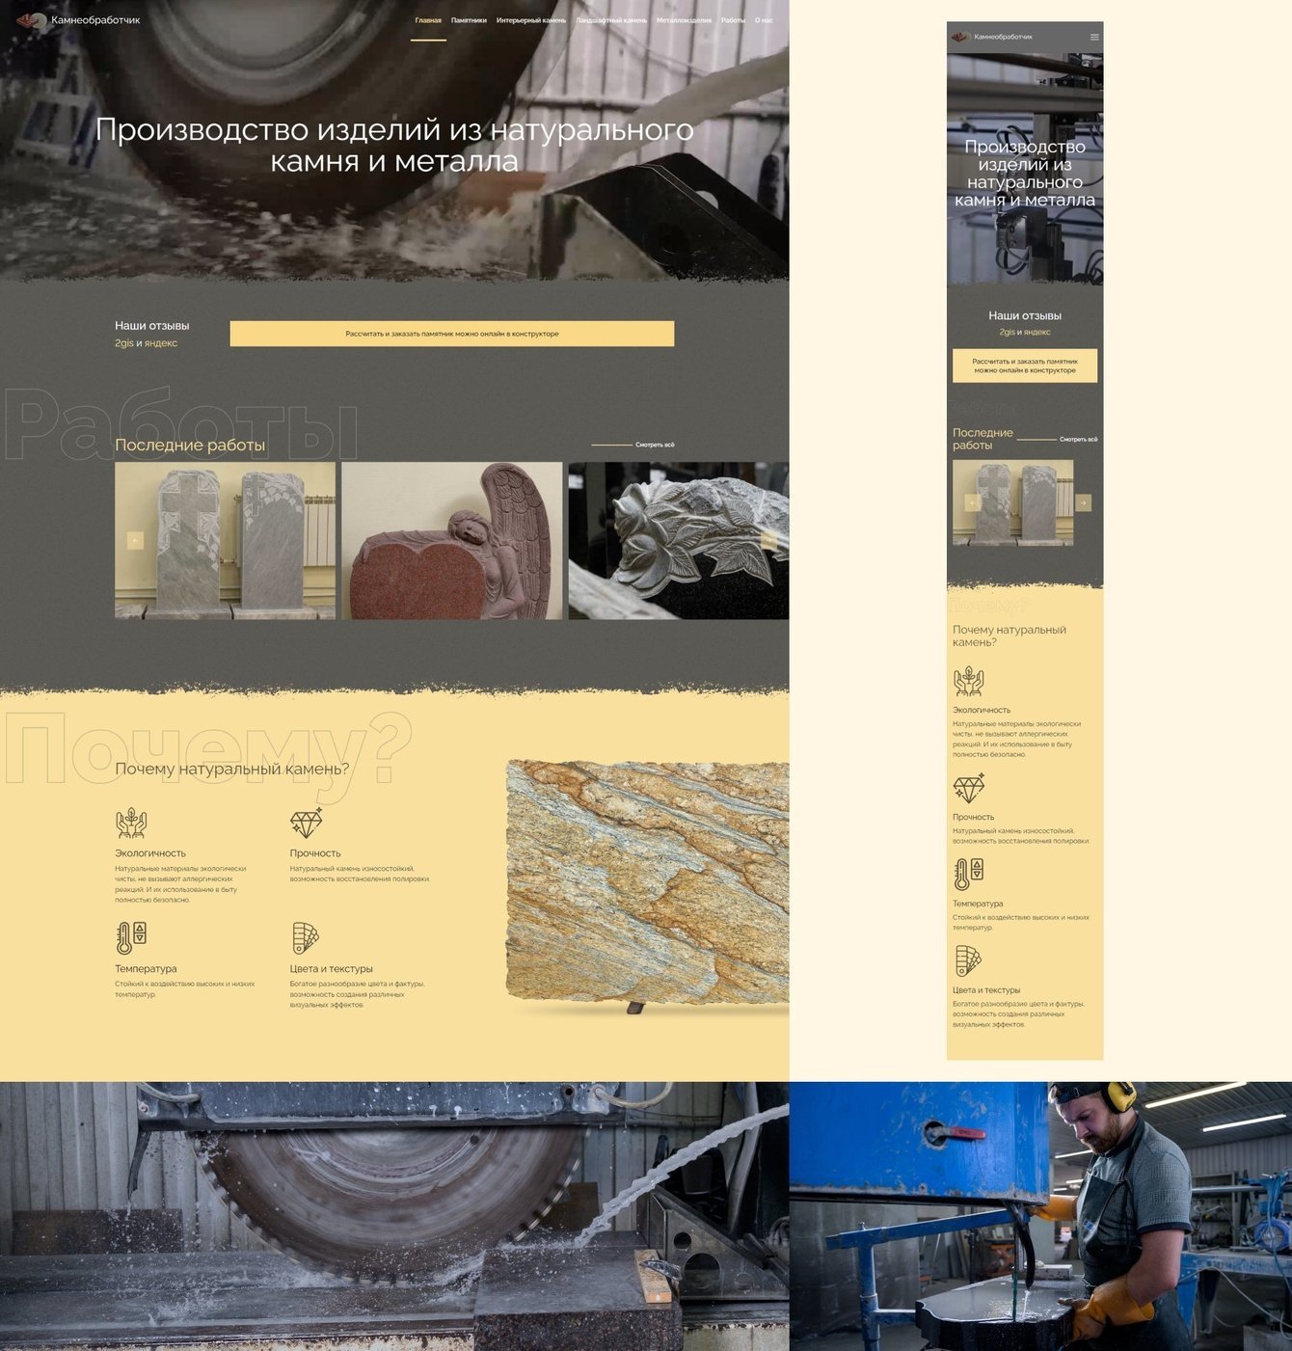Go to previous slide in mobile works carousel
This screenshot has width=1292, height=1351.
tap(972, 502)
